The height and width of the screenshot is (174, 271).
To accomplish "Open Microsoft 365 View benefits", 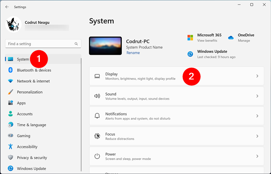I will click(206, 41).
